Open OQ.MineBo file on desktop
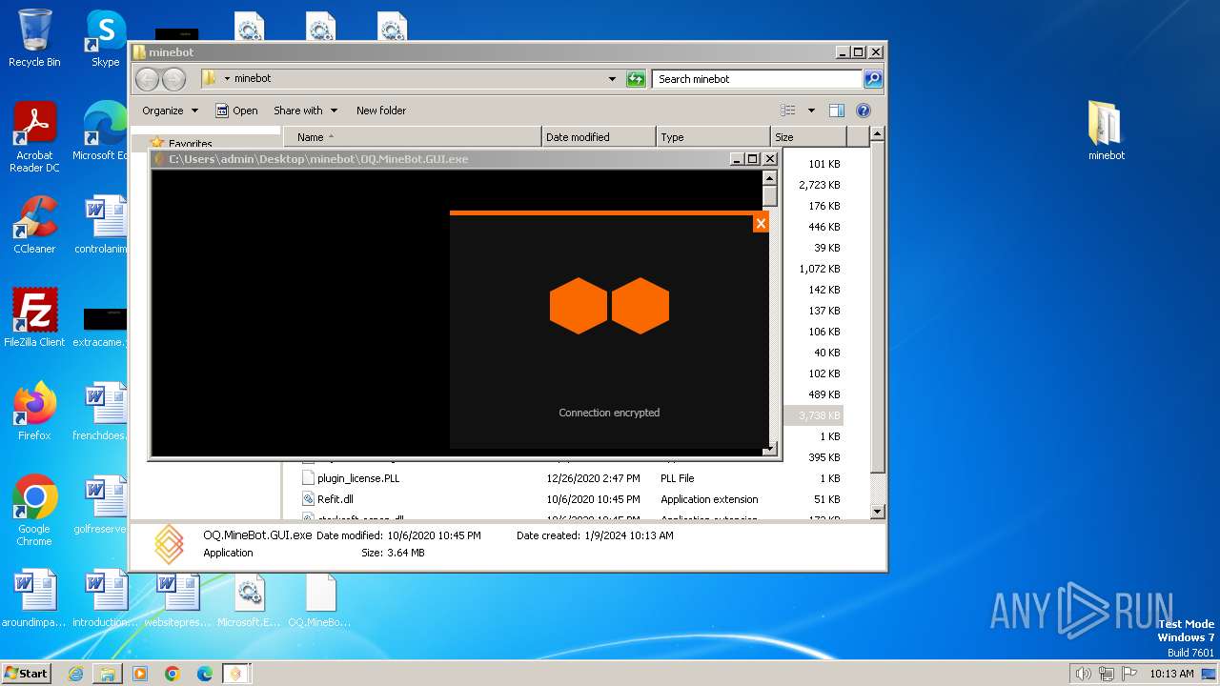This screenshot has height=686, width=1220. (320, 598)
